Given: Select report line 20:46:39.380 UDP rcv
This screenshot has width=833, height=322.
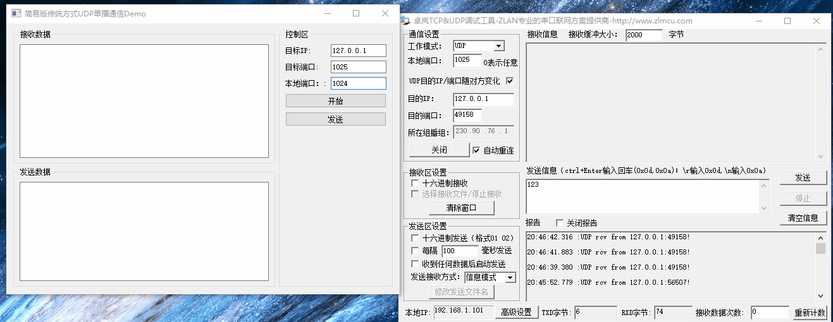Looking at the screenshot, I should [x=608, y=267].
